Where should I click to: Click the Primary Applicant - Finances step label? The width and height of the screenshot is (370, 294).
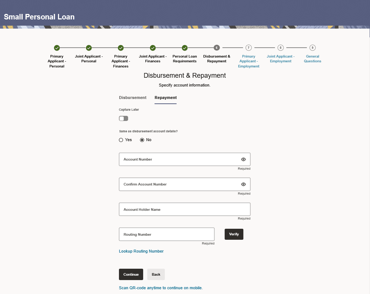coord(121,61)
